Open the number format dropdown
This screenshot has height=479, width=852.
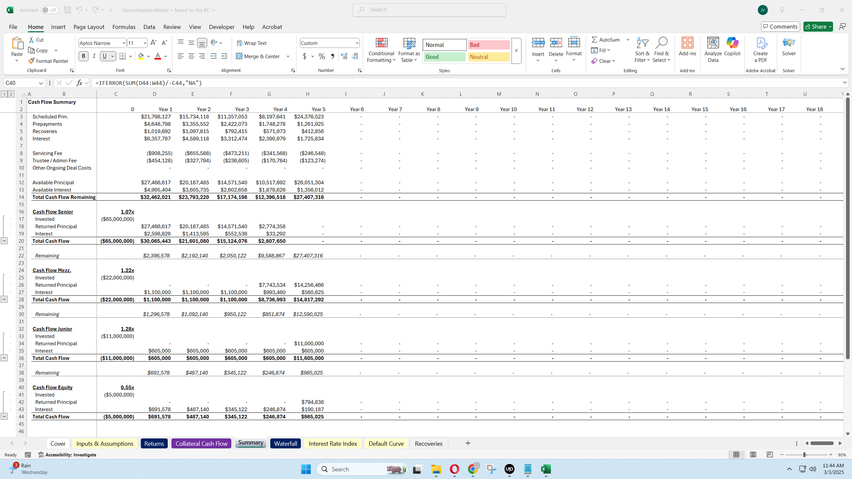357,43
